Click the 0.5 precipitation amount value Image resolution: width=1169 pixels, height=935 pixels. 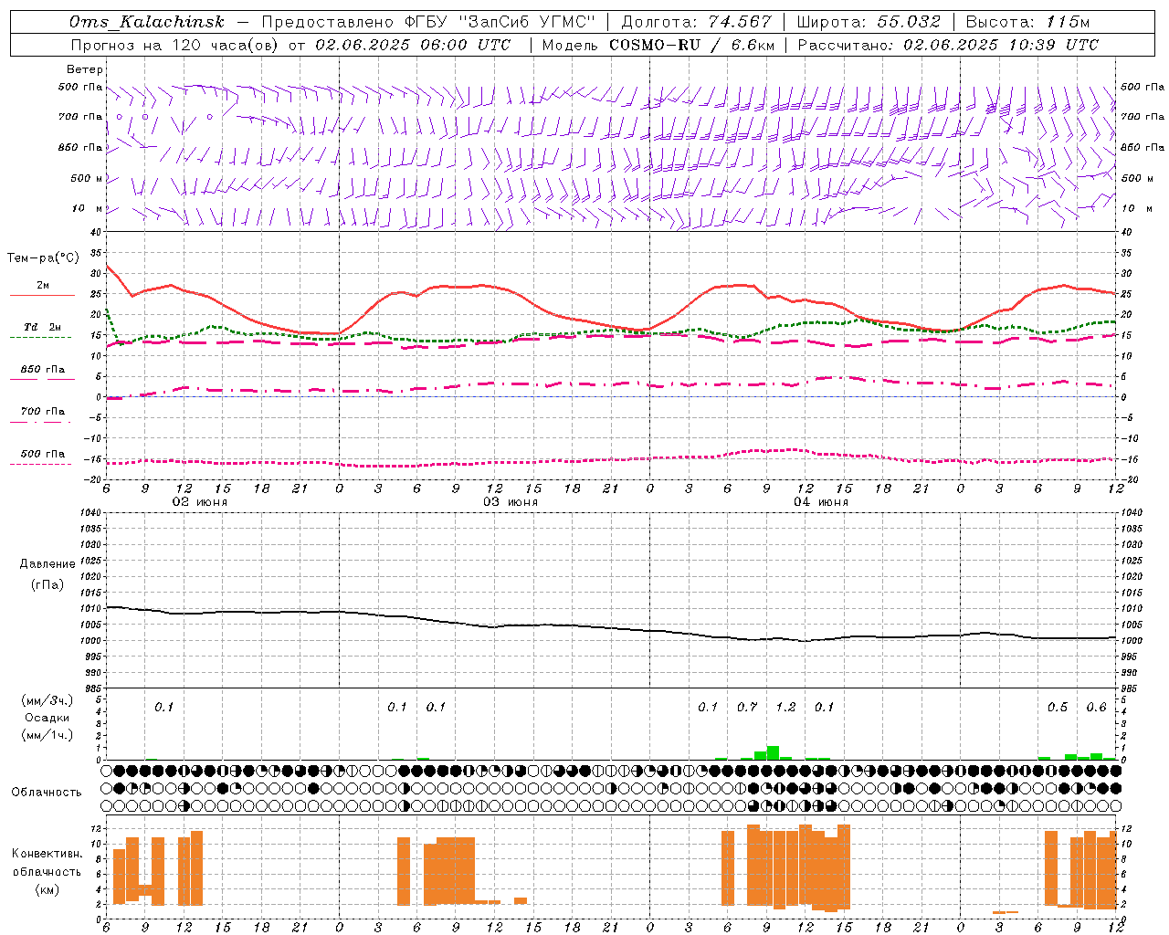click(x=1058, y=707)
